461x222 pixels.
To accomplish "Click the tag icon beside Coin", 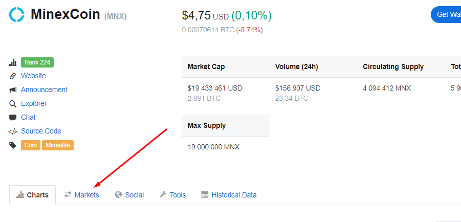I will point(13,145).
